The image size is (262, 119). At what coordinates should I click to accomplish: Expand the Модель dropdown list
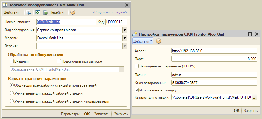pos(124,38)
